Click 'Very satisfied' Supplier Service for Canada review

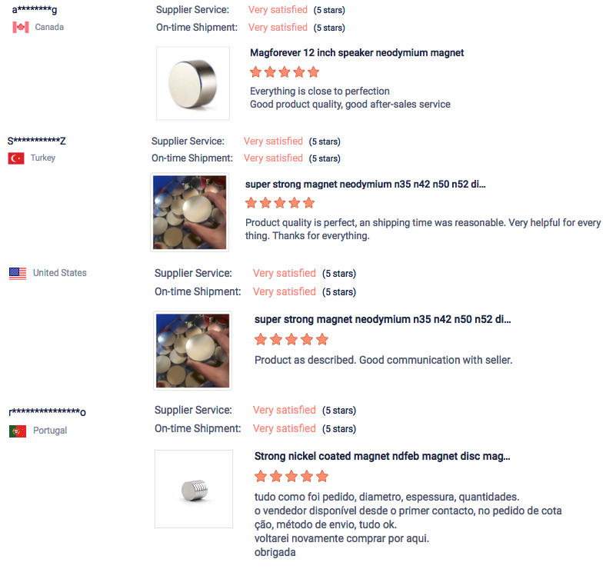[278, 10]
